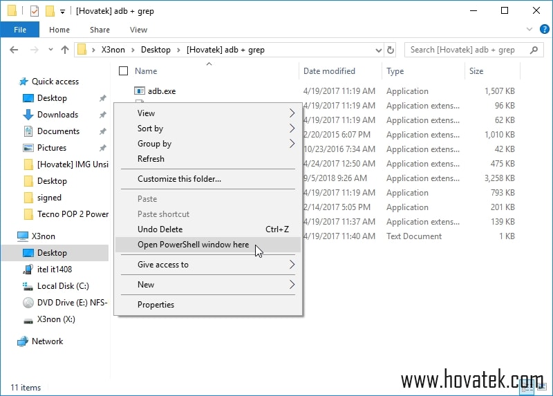The height and width of the screenshot is (396, 553).
Task: Click the Downloads blue arrow icon
Action: click(28, 115)
